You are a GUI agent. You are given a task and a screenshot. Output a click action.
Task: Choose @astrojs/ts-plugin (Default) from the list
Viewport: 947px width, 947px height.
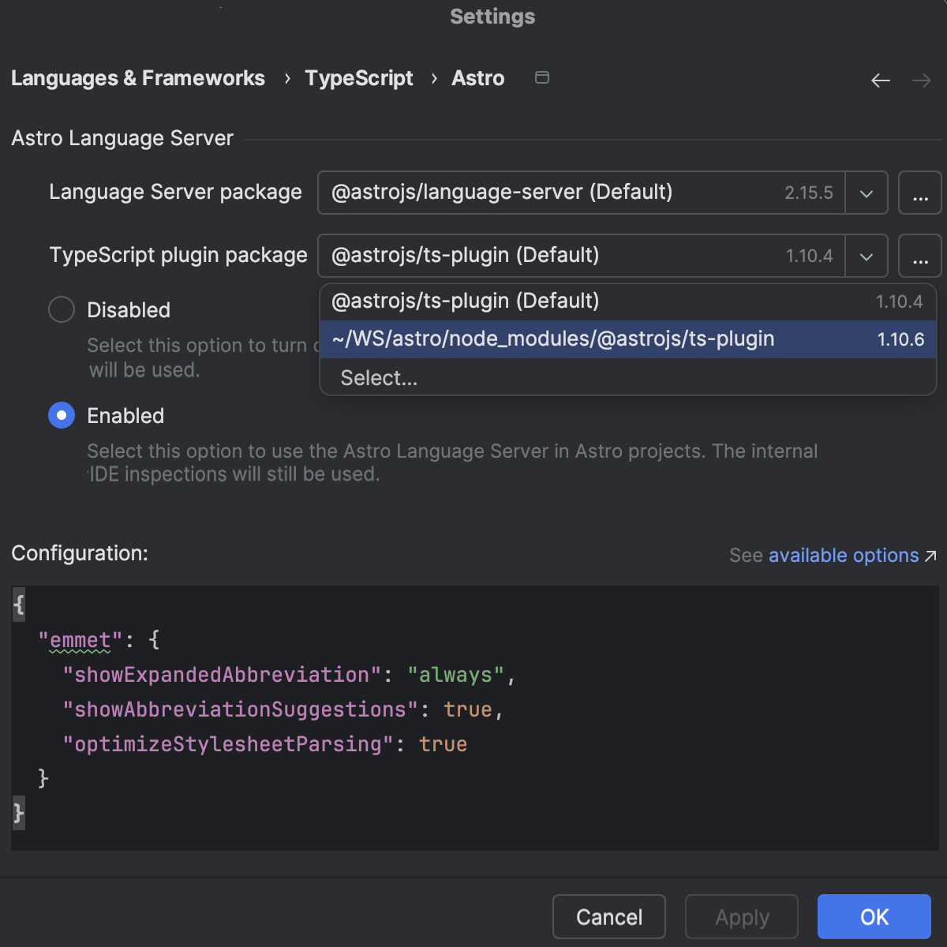[627, 301]
